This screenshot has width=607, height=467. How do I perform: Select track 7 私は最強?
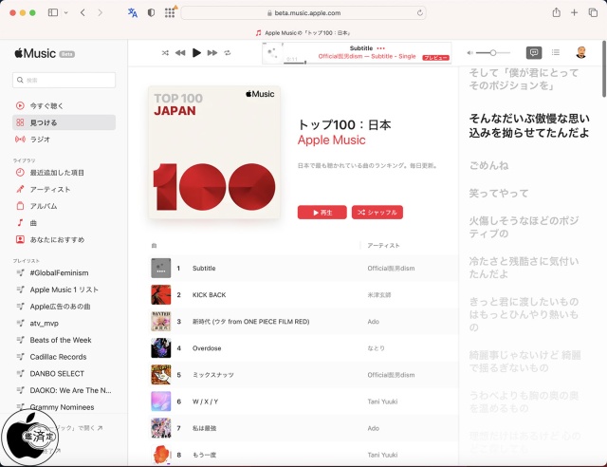click(303, 428)
